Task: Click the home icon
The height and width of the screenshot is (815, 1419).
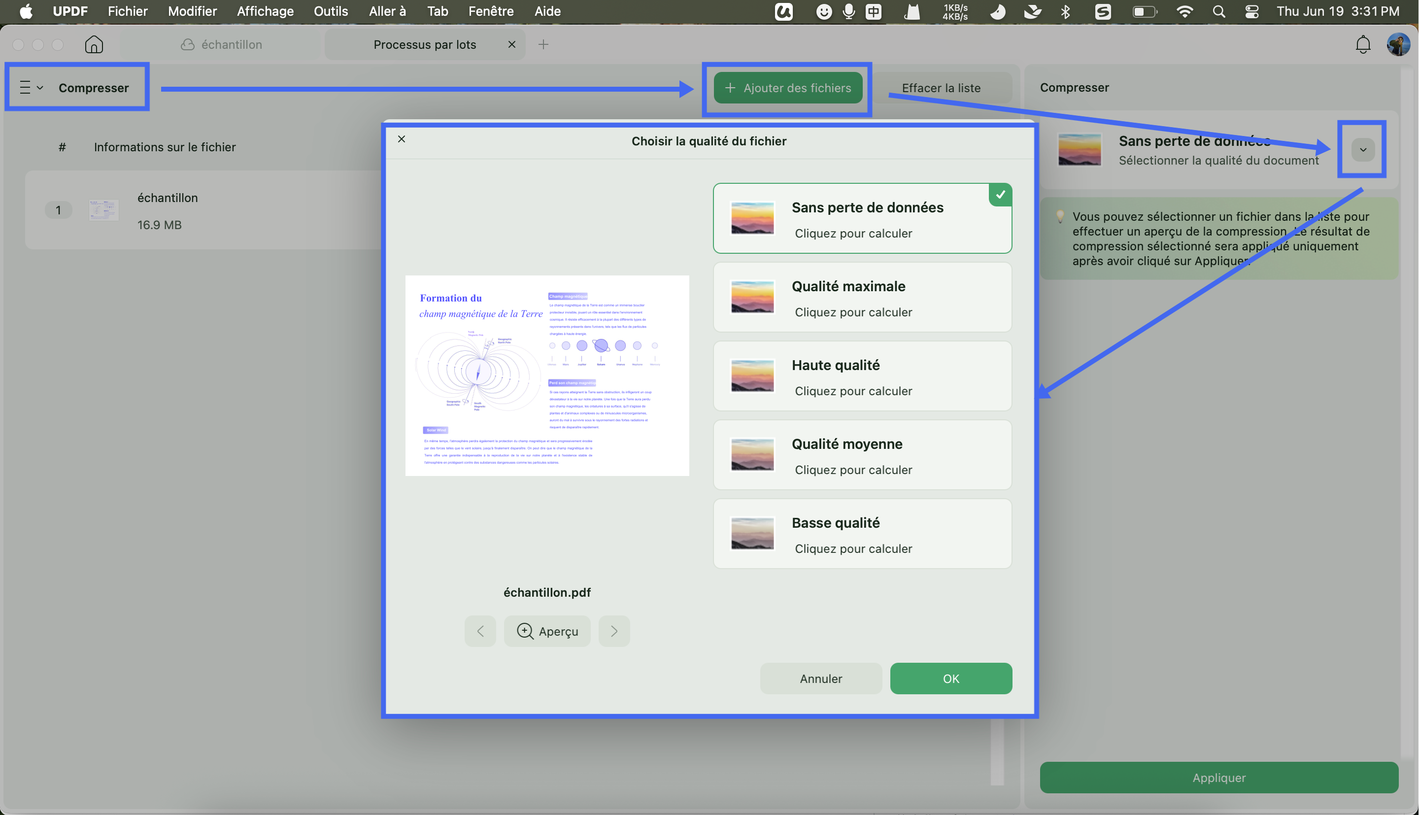Action: [94, 44]
